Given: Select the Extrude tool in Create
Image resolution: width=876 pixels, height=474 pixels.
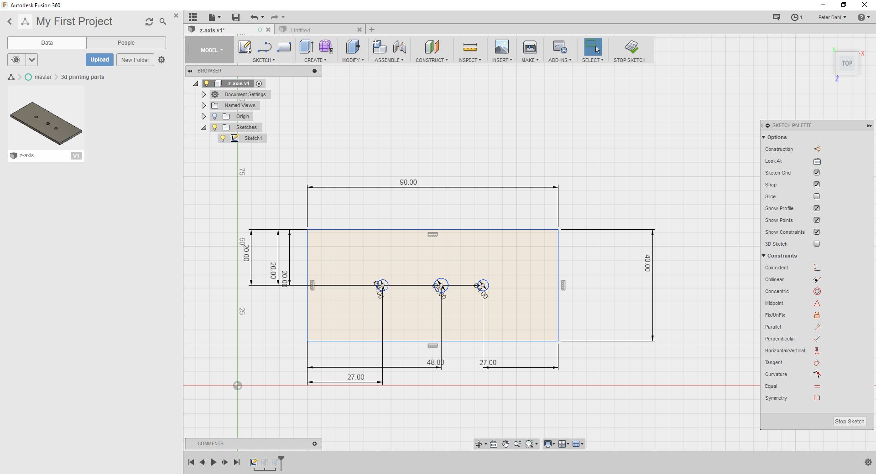Looking at the screenshot, I should pos(306,47).
